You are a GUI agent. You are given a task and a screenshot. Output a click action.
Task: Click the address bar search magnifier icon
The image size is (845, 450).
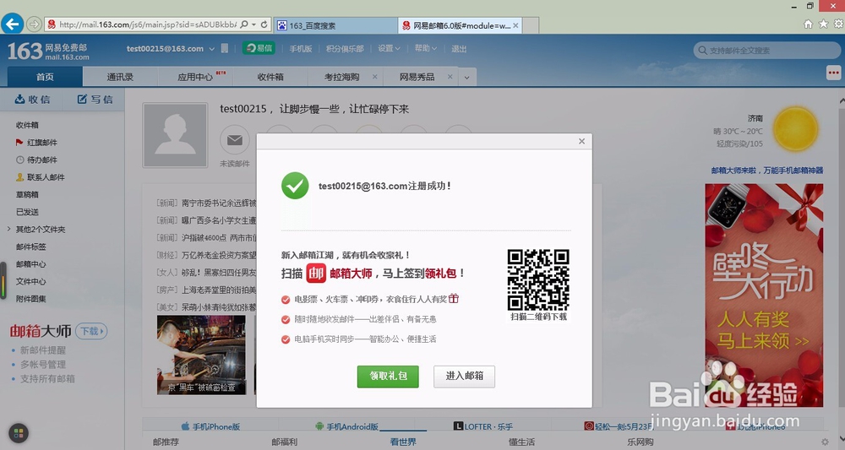tap(244, 24)
